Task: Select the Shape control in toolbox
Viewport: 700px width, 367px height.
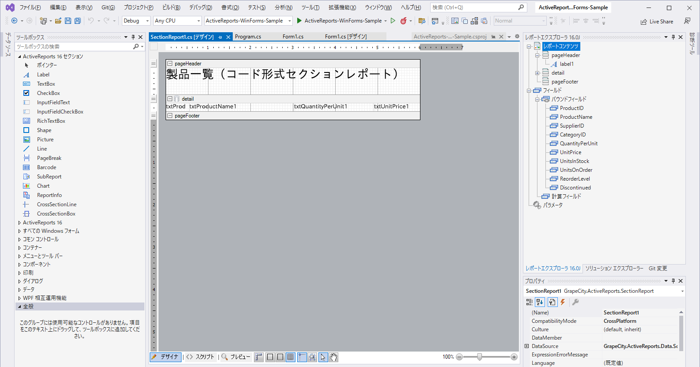Action: point(44,130)
